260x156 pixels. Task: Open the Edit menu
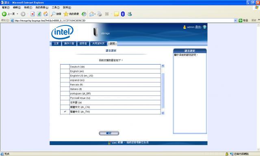17,7
